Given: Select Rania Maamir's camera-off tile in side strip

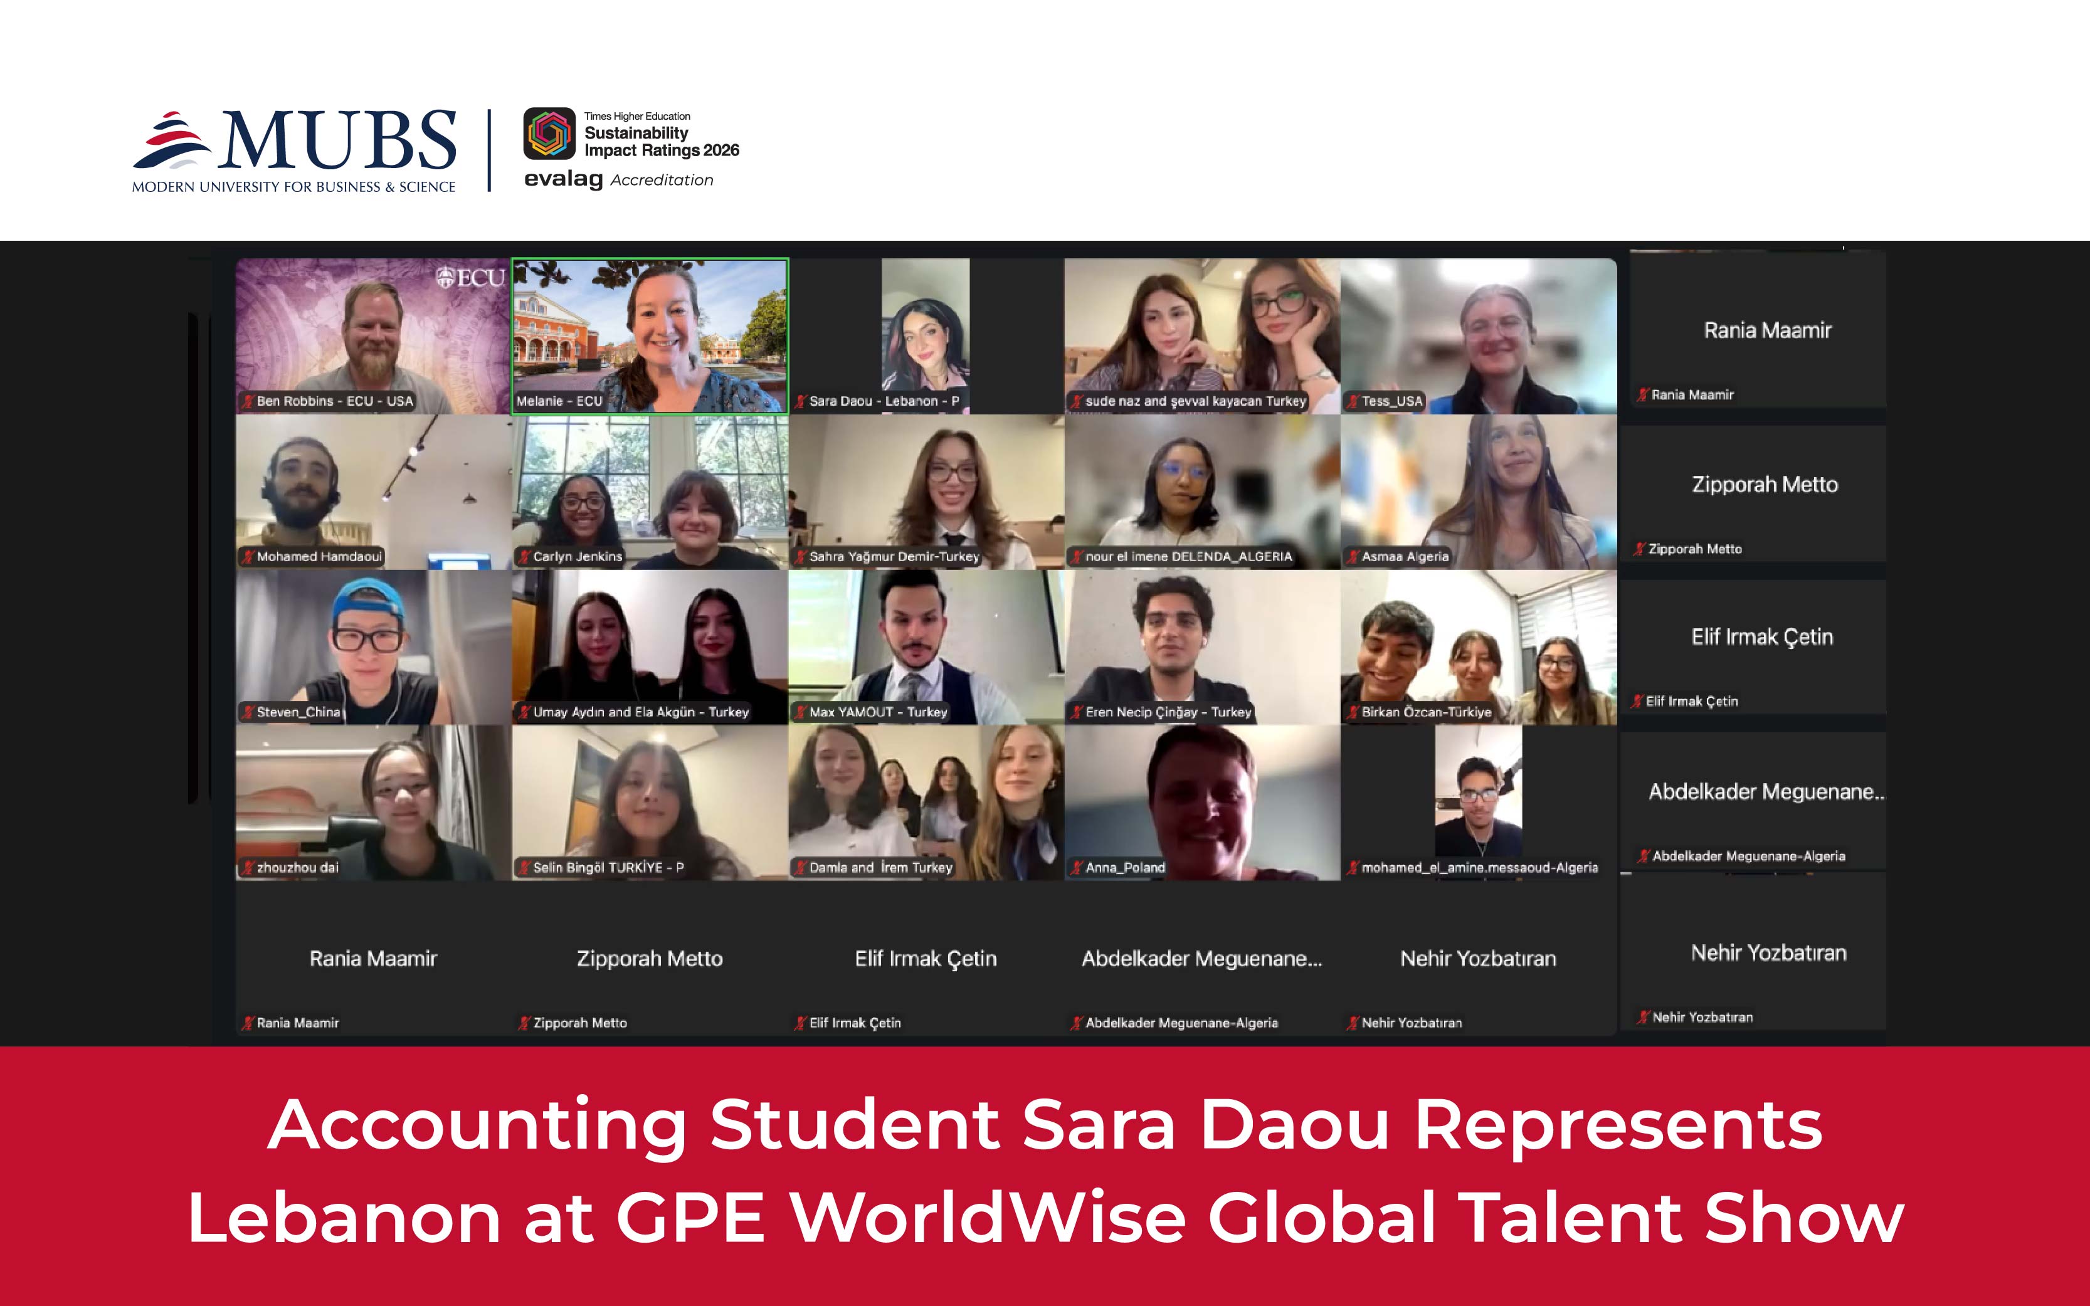Looking at the screenshot, I should (1758, 330).
